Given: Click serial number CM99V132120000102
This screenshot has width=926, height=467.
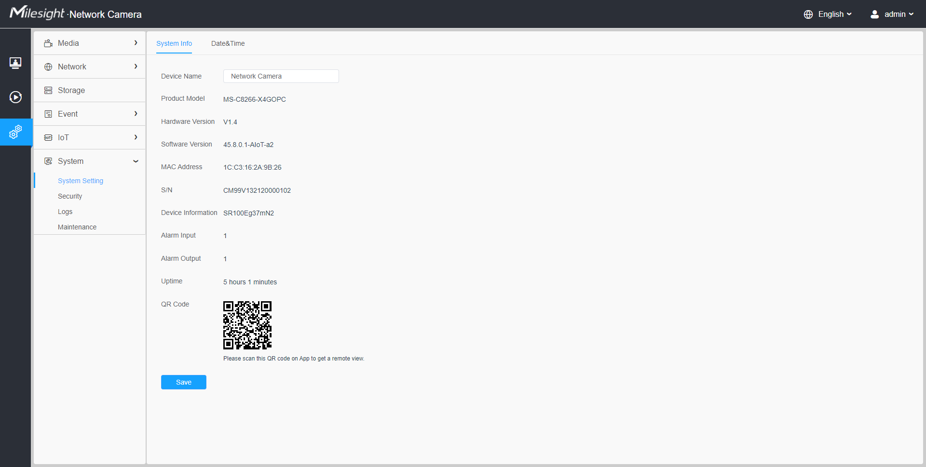Looking at the screenshot, I should (x=257, y=190).
